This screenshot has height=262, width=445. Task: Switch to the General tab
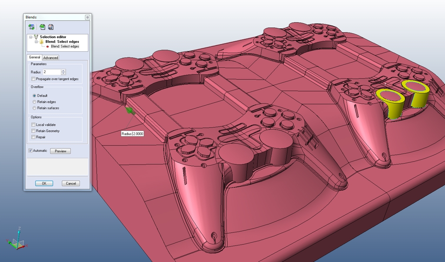[35, 57]
